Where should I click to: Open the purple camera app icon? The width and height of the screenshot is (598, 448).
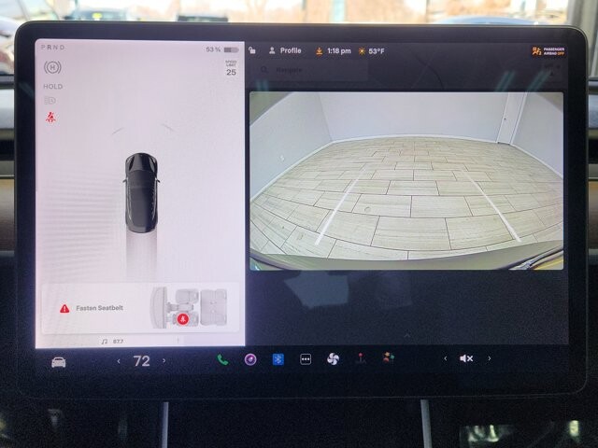(x=250, y=359)
